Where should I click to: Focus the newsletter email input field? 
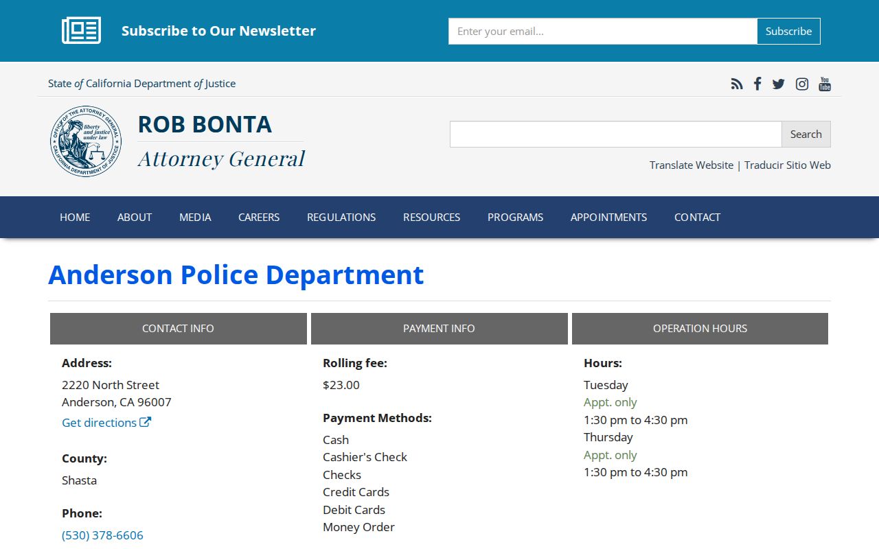pyautogui.click(x=603, y=31)
